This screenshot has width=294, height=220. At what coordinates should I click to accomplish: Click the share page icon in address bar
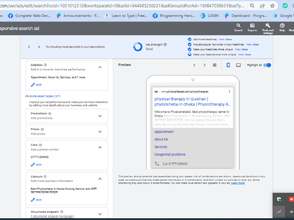click(262, 6)
